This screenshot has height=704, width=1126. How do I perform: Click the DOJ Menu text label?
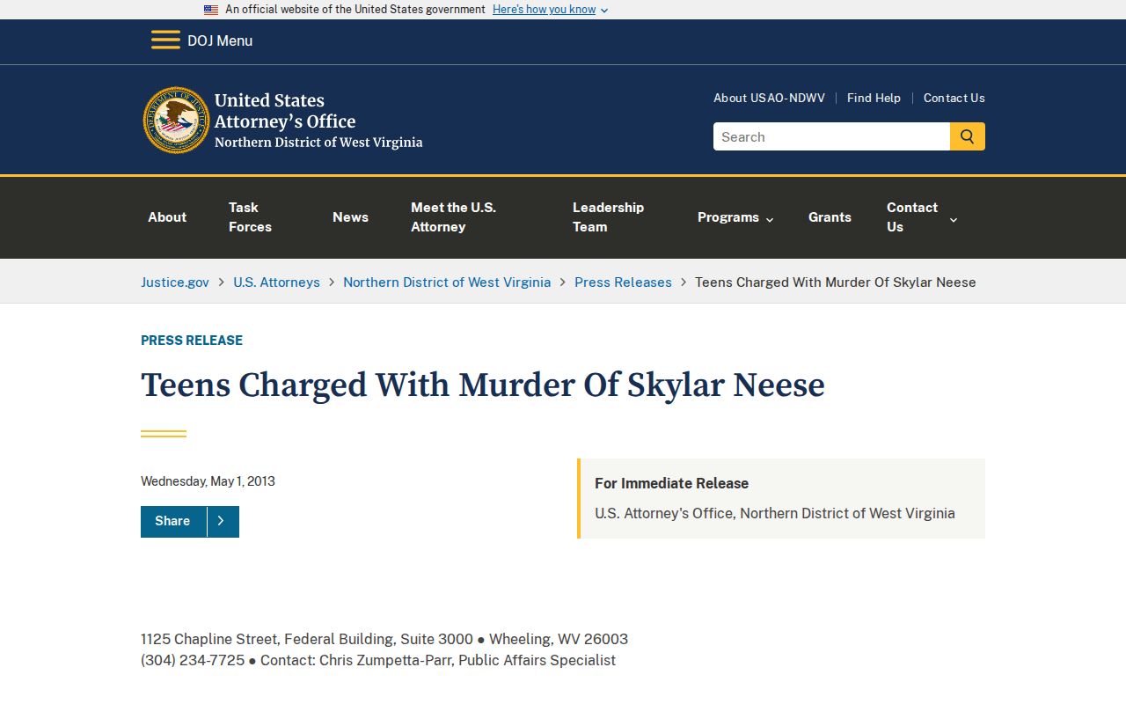tap(220, 40)
